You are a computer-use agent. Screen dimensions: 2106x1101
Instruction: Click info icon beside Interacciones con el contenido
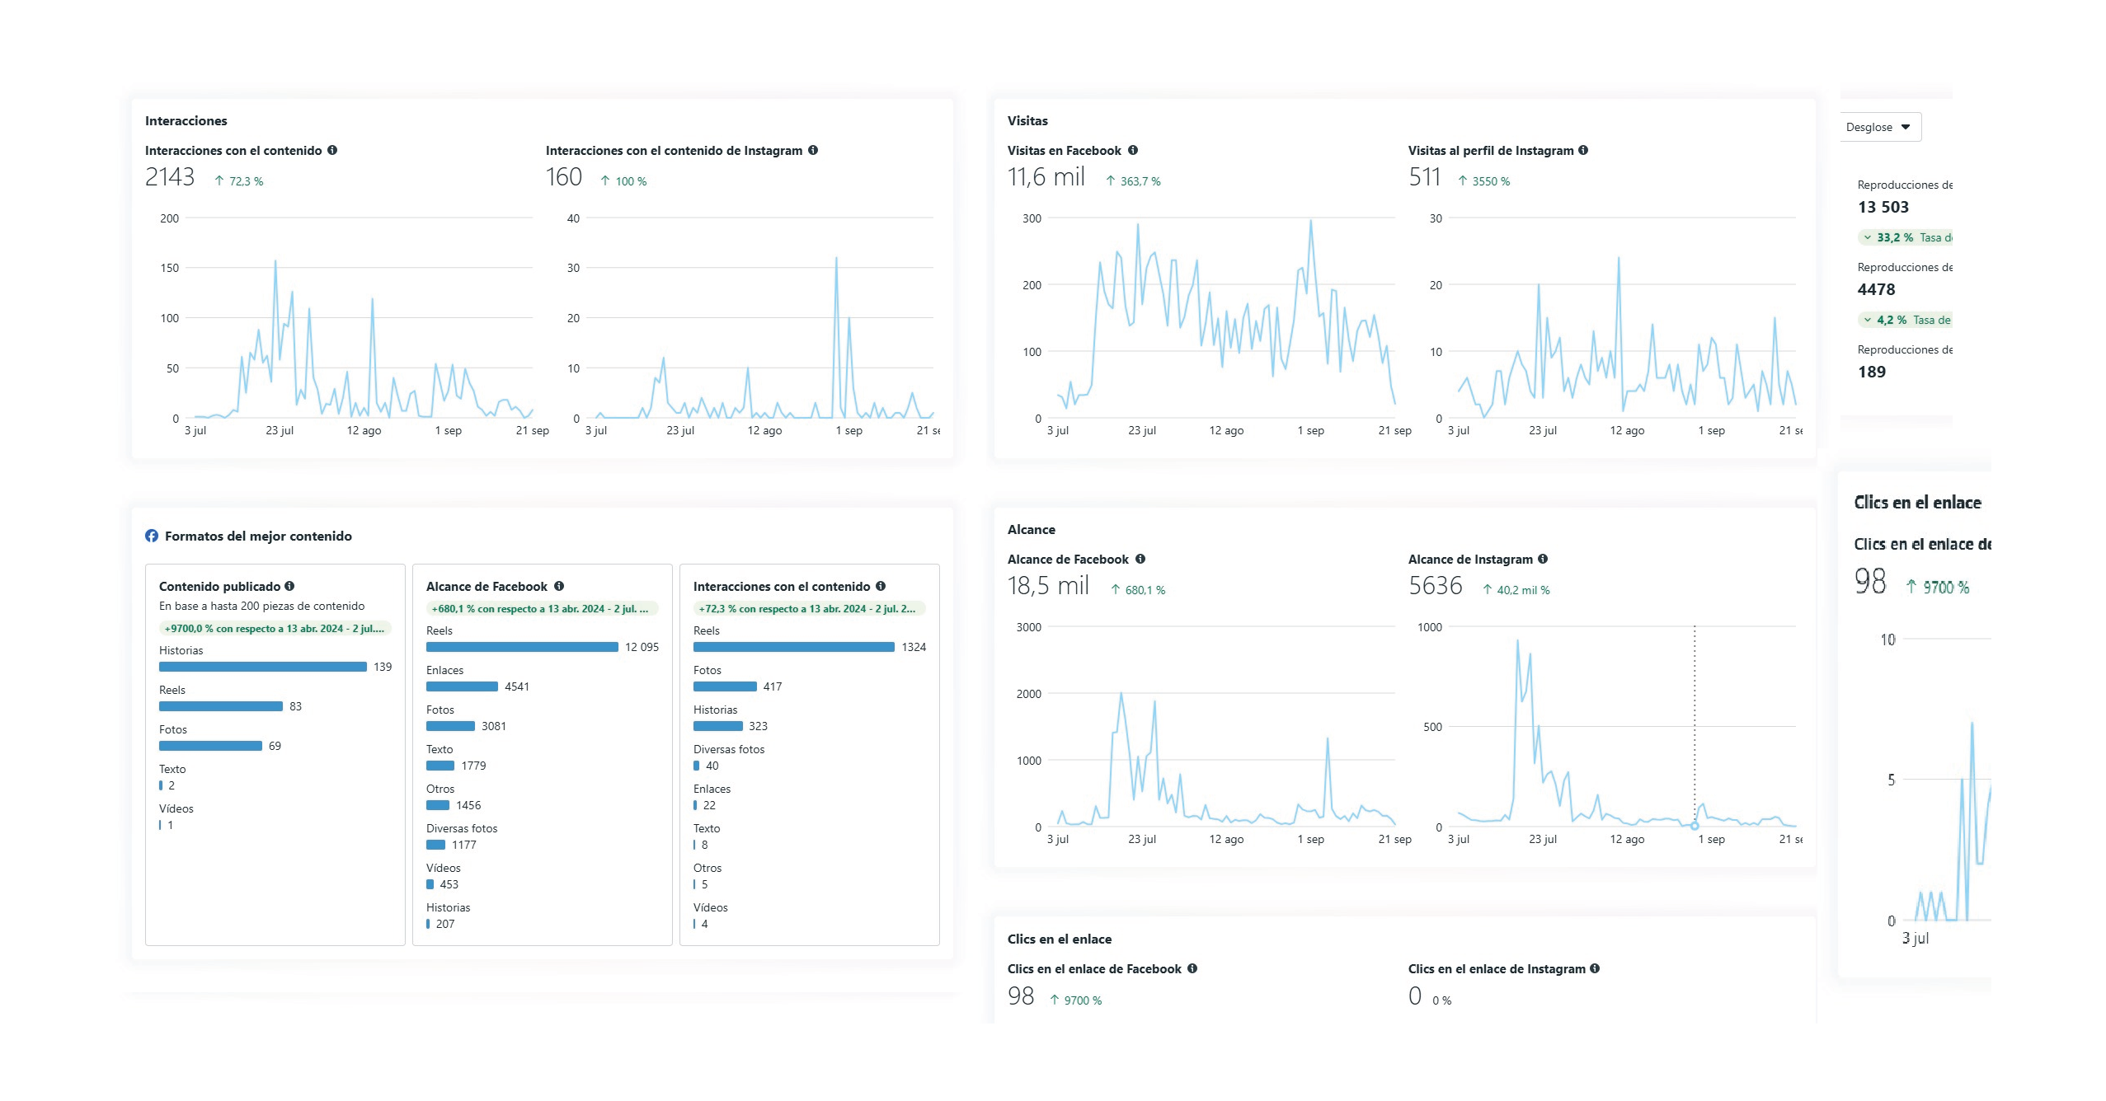point(332,150)
